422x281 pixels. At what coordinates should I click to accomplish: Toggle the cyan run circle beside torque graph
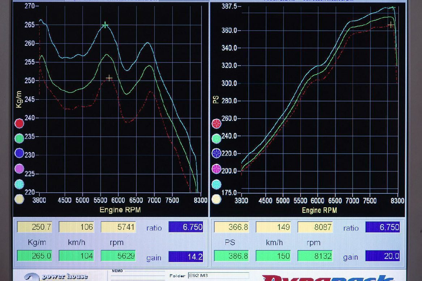pos(19,184)
